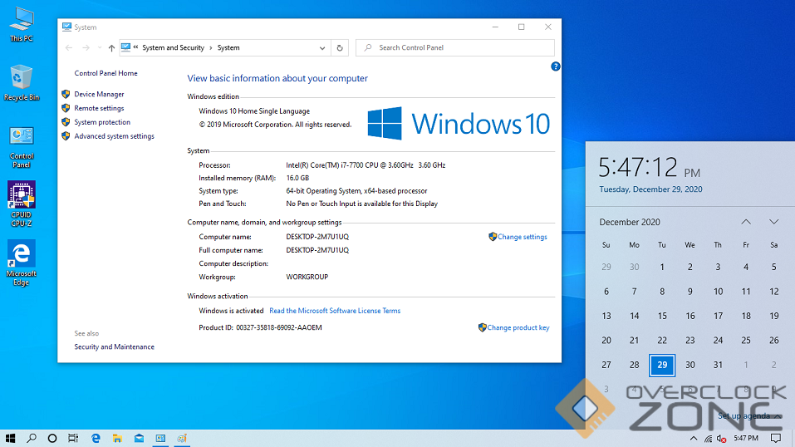Open Advanced system settings link
Screen dimensions: 795x447
coord(114,136)
